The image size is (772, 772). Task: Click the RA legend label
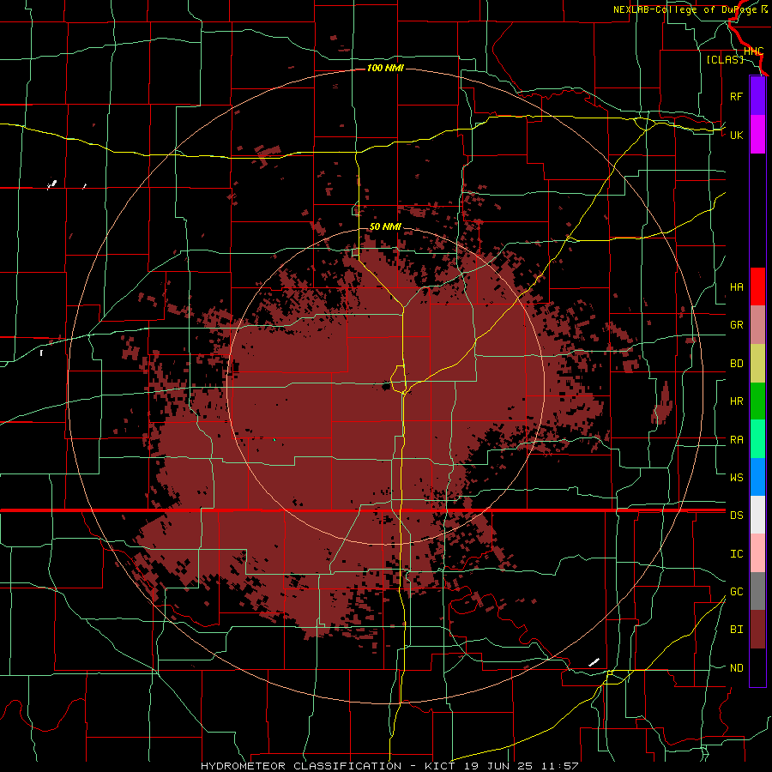(x=736, y=440)
